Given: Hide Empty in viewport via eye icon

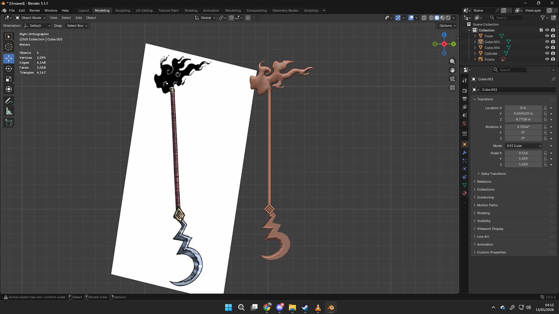Looking at the screenshot, I should [x=547, y=60].
